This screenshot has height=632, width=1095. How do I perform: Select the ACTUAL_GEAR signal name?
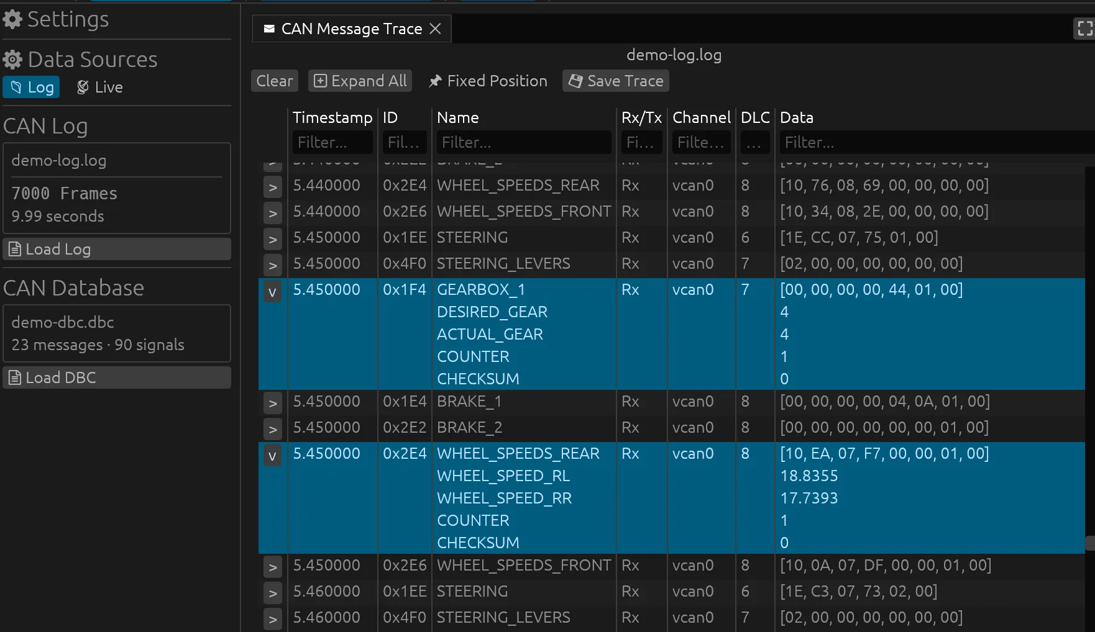(x=490, y=334)
